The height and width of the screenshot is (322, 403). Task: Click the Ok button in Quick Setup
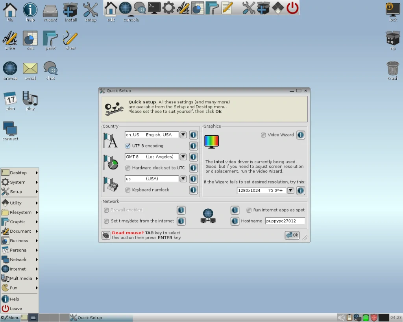(292, 235)
